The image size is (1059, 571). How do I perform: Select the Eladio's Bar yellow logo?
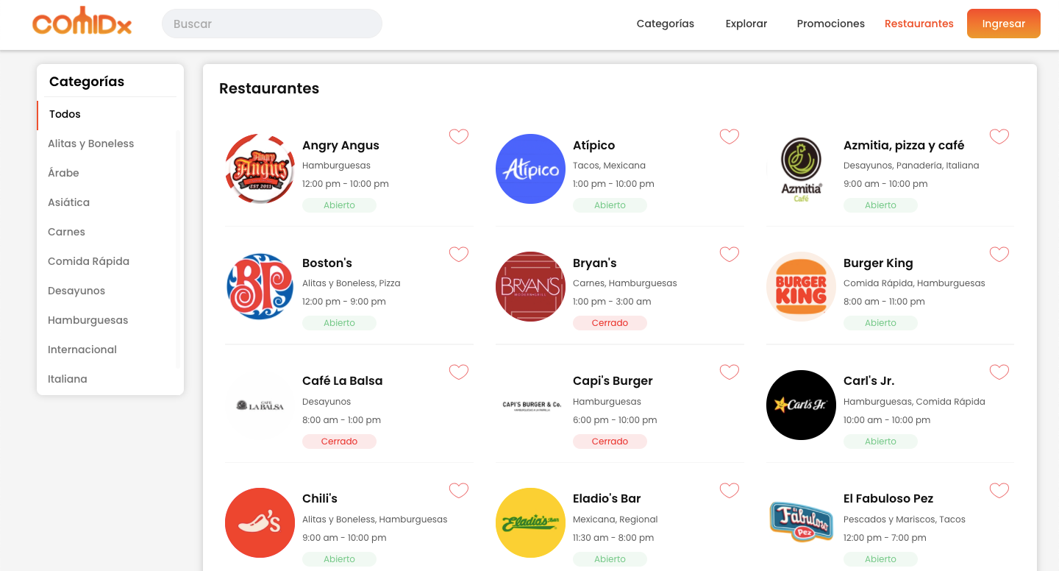(x=530, y=522)
